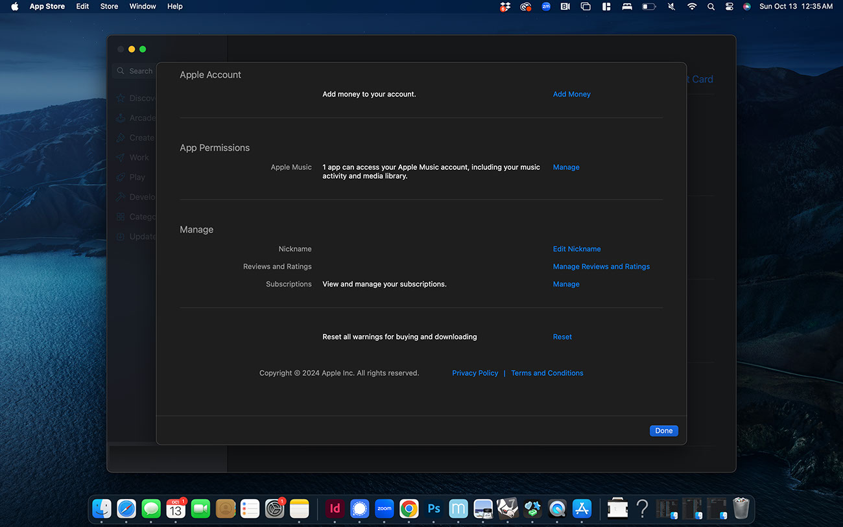Click the Discover star icon in sidebar
Screen dimensions: 843x527
tap(121, 99)
